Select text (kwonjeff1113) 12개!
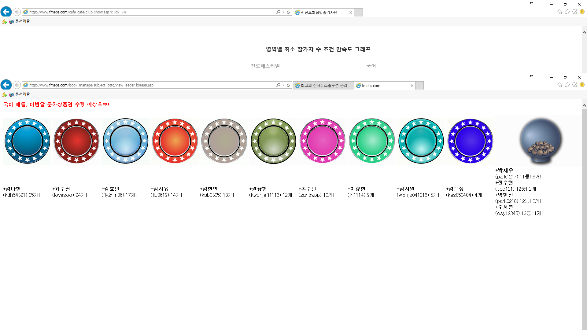Image resolution: width=587 pixels, height=330 pixels. tap(271, 195)
